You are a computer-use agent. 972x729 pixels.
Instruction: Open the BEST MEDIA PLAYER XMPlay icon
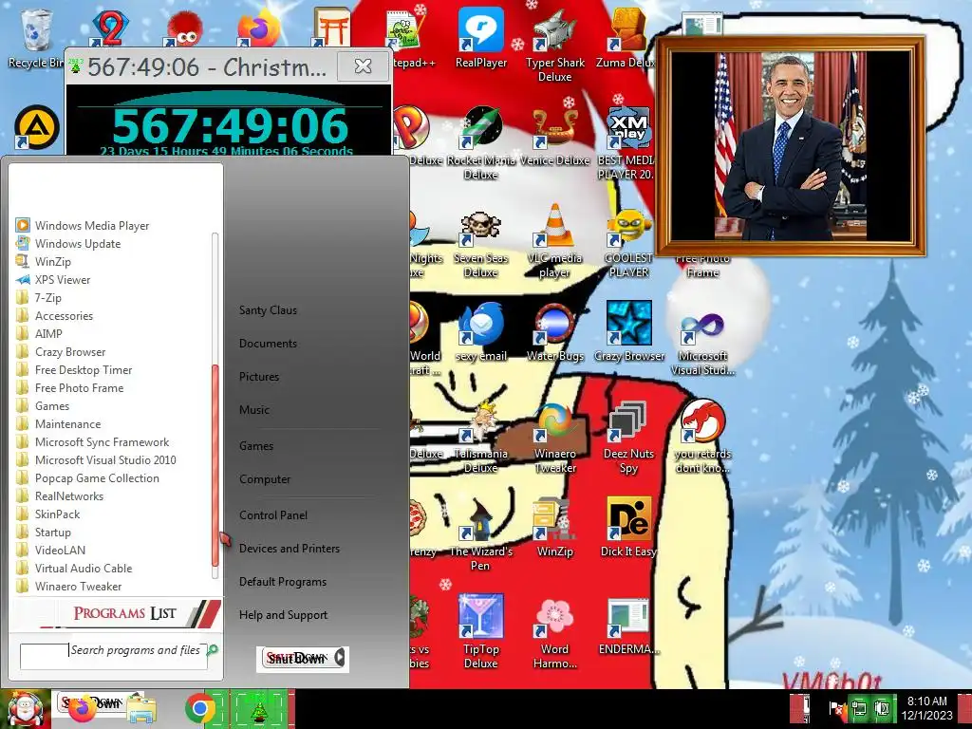pos(626,142)
